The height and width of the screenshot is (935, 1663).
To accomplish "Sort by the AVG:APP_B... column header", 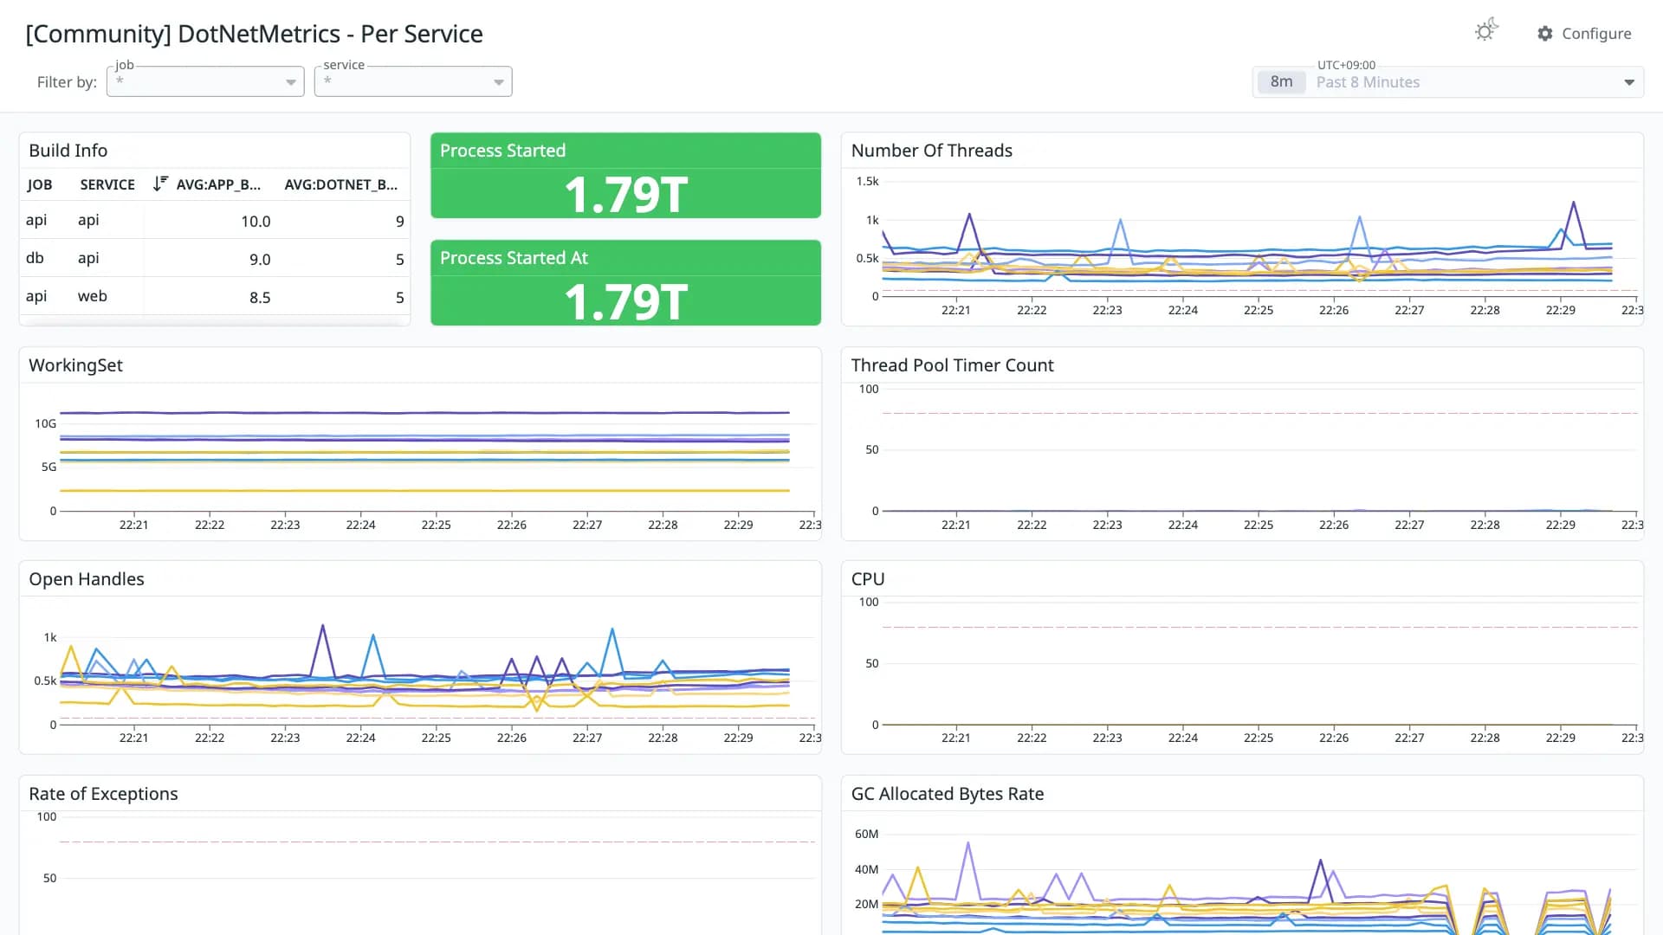I will coord(218,184).
